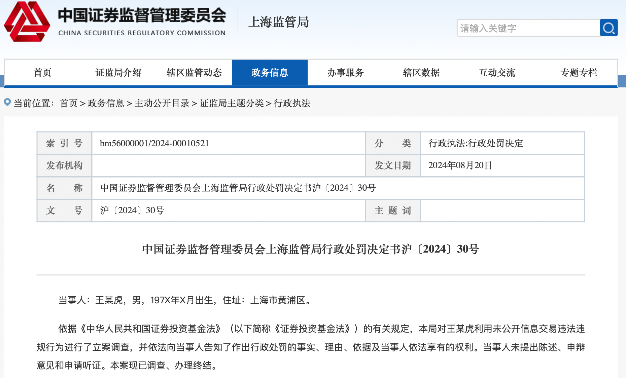The height and width of the screenshot is (378, 626).
Task: Click CHINA SECURITIES REGULATORY COMMISSION text
Action: coord(142,33)
